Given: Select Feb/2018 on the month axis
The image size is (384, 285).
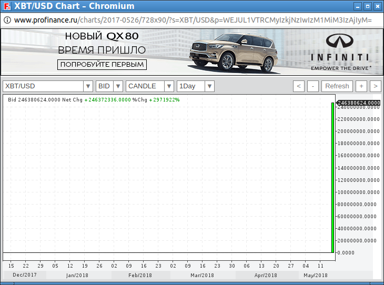Looking at the screenshot, I should click(140, 275).
